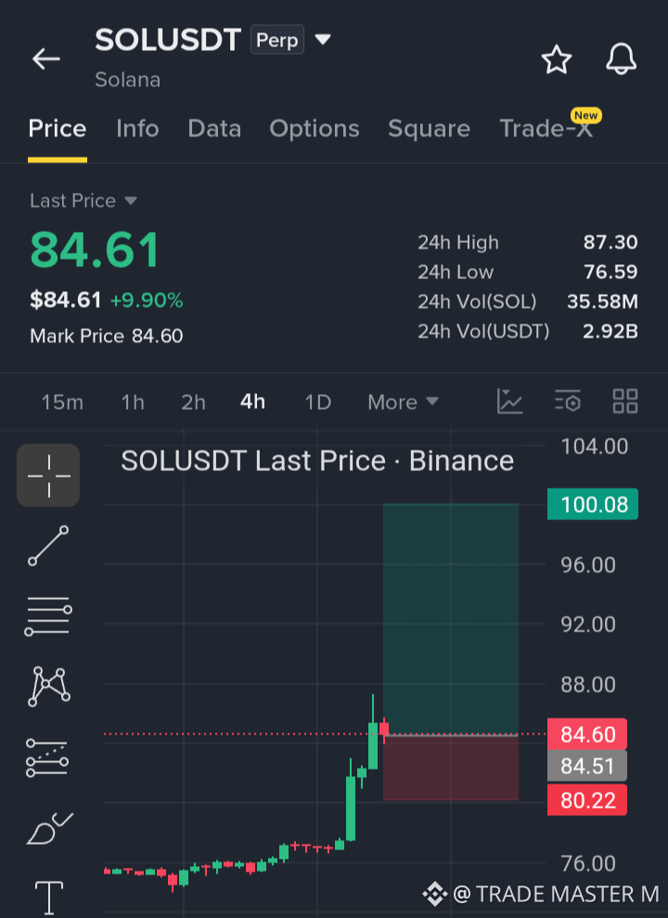Click the red stop-loss zone of position

click(x=451, y=768)
